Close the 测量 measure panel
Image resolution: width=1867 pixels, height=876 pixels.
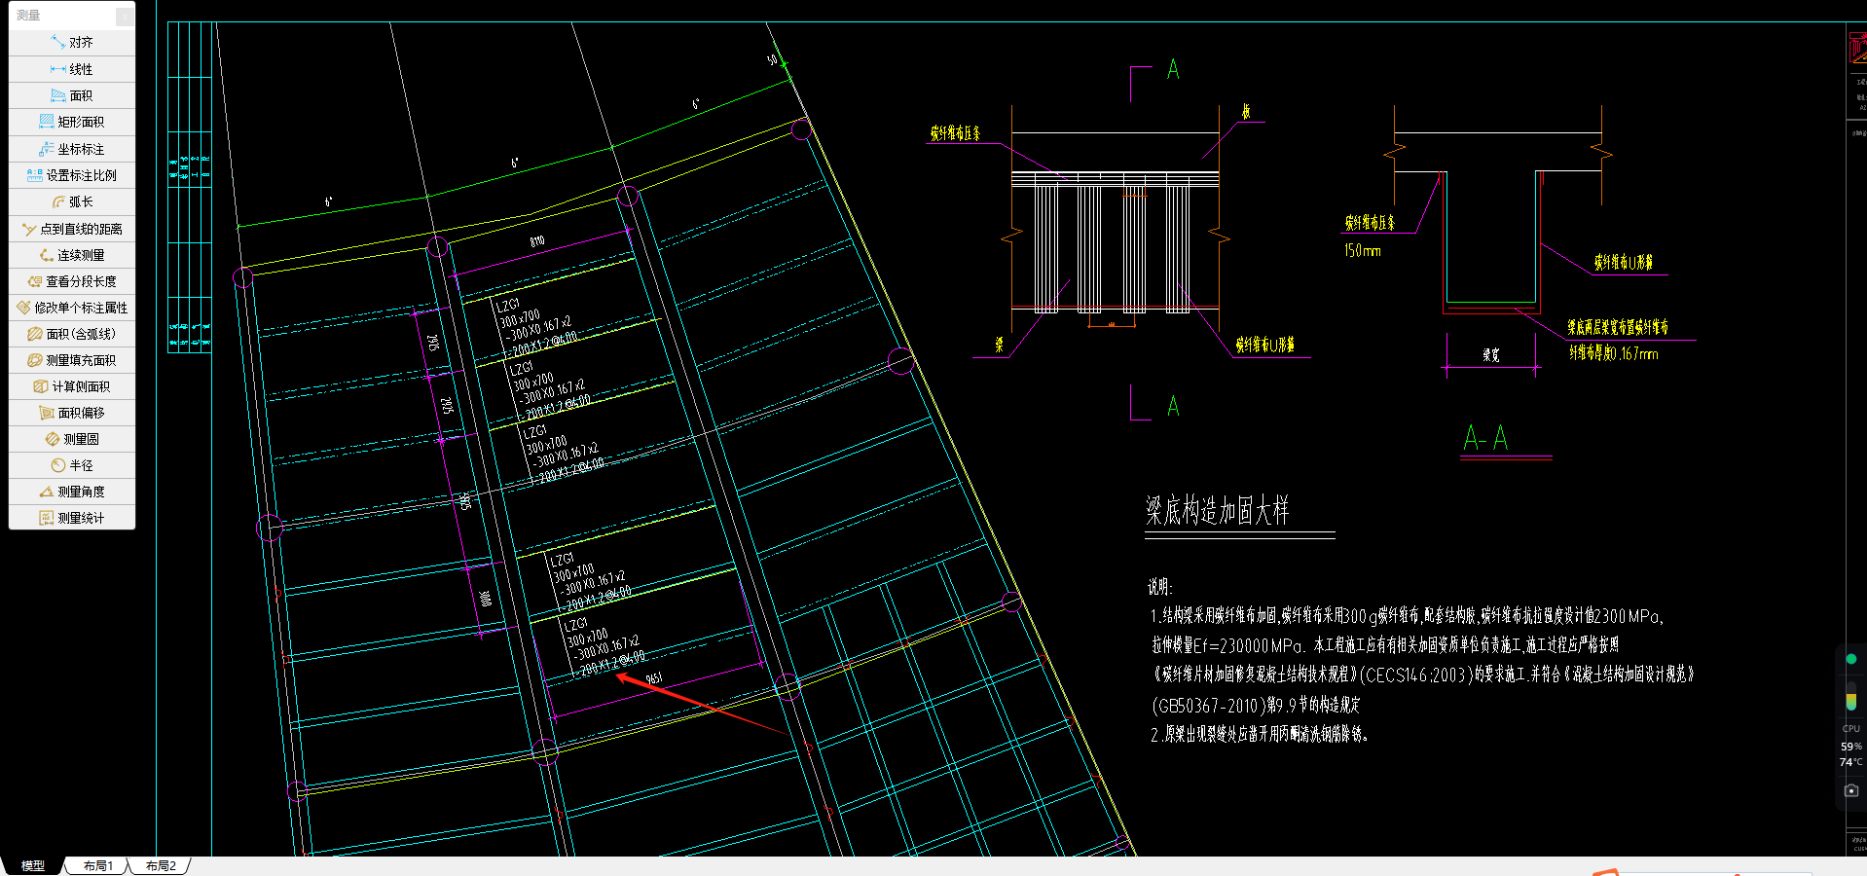(125, 16)
